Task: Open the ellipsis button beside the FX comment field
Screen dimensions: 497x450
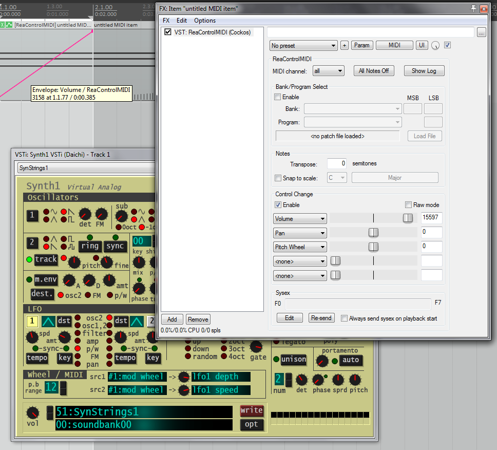Action: coord(482,32)
